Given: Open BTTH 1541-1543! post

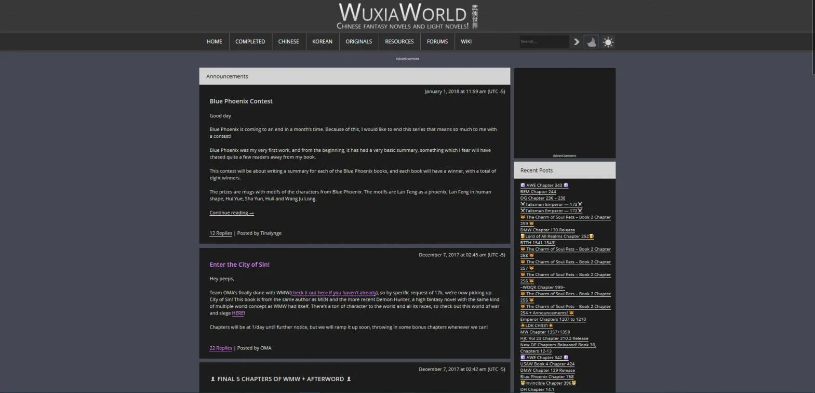Looking at the screenshot, I should point(538,243).
